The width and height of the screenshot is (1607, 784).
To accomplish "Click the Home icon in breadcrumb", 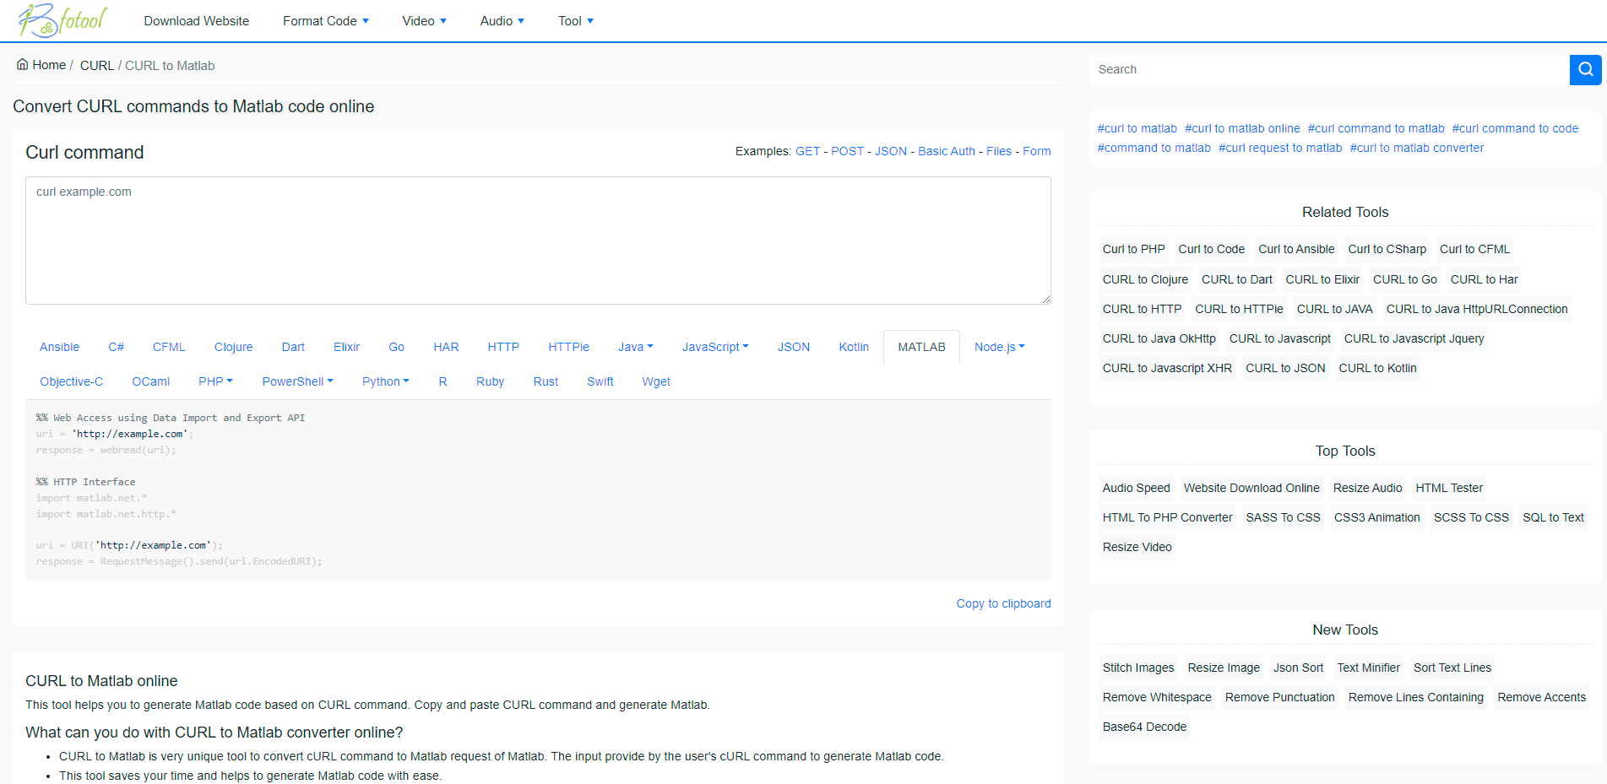I will 23,64.
